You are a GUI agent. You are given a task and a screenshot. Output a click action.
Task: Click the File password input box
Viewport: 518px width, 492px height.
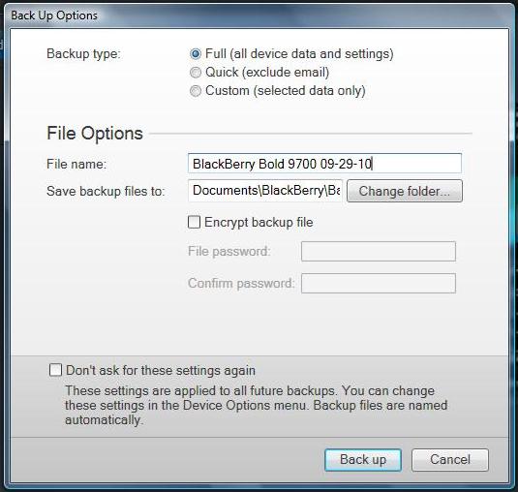click(379, 252)
